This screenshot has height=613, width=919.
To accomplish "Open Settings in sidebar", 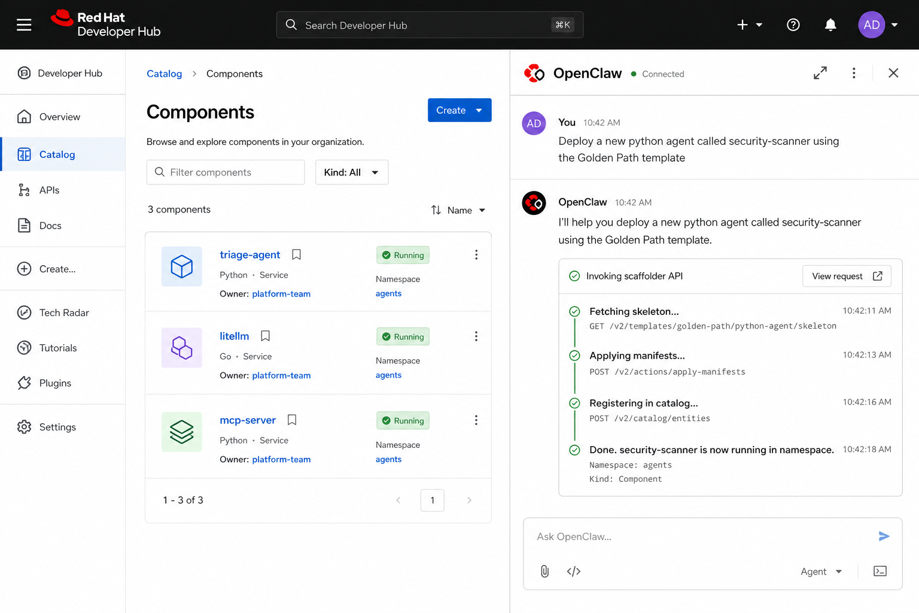I will (62, 427).
